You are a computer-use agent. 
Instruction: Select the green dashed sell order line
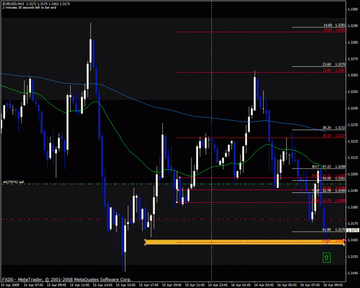tap(173, 184)
